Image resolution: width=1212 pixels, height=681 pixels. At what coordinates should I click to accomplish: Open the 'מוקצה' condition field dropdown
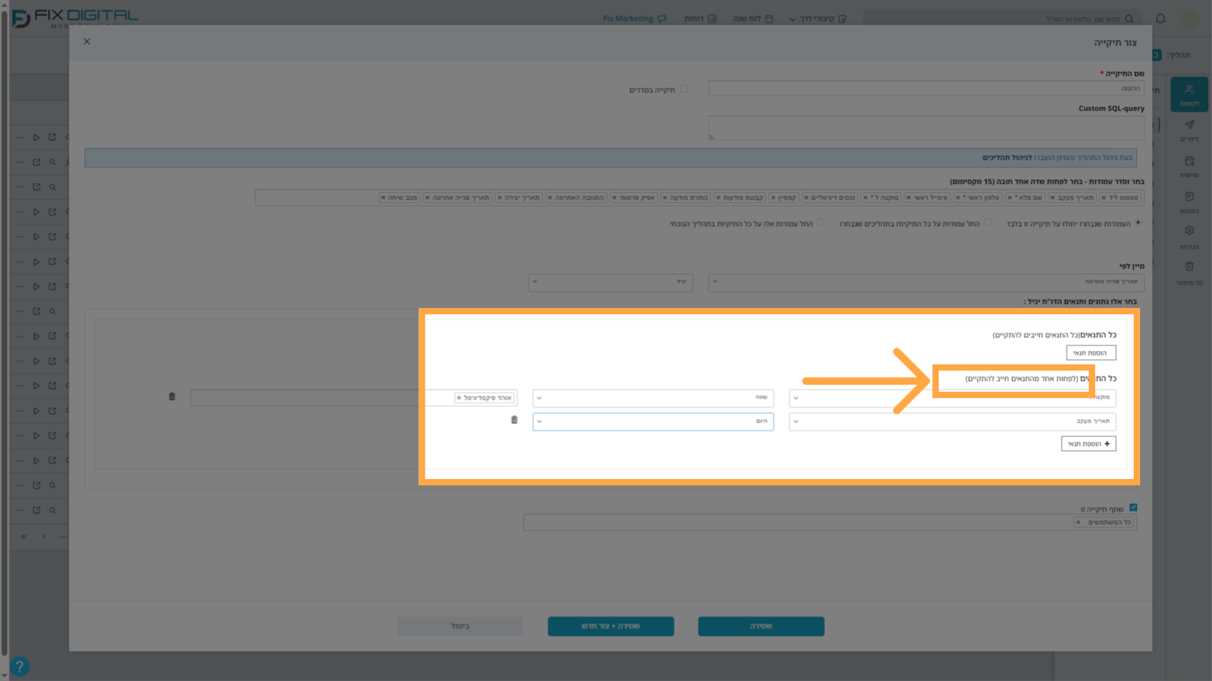pos(953,398)
